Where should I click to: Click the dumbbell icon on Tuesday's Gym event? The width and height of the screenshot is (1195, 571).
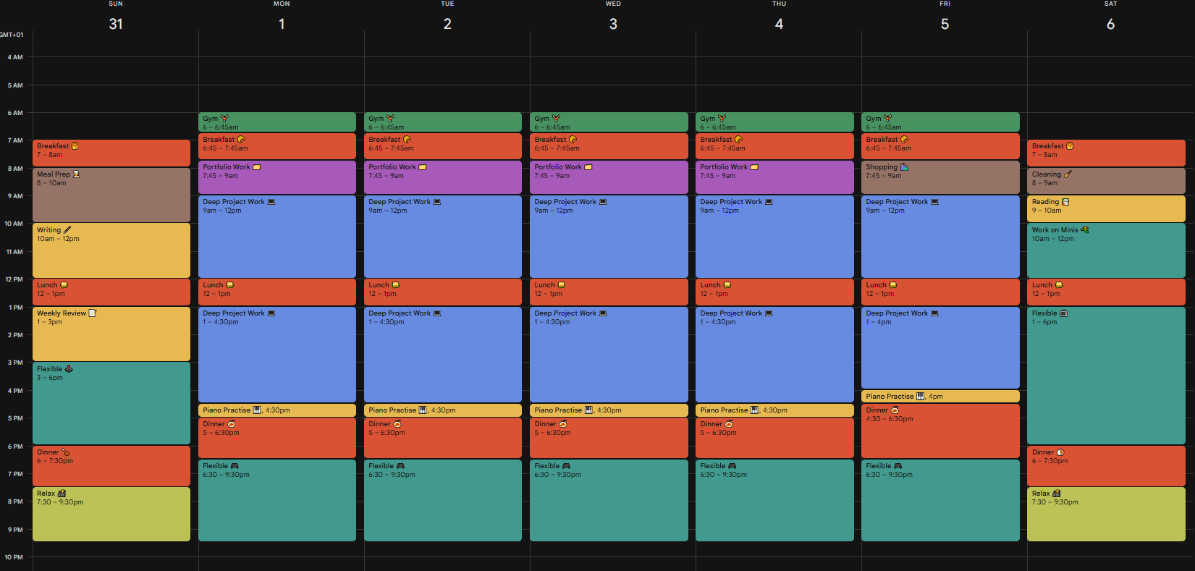(390, 119)
